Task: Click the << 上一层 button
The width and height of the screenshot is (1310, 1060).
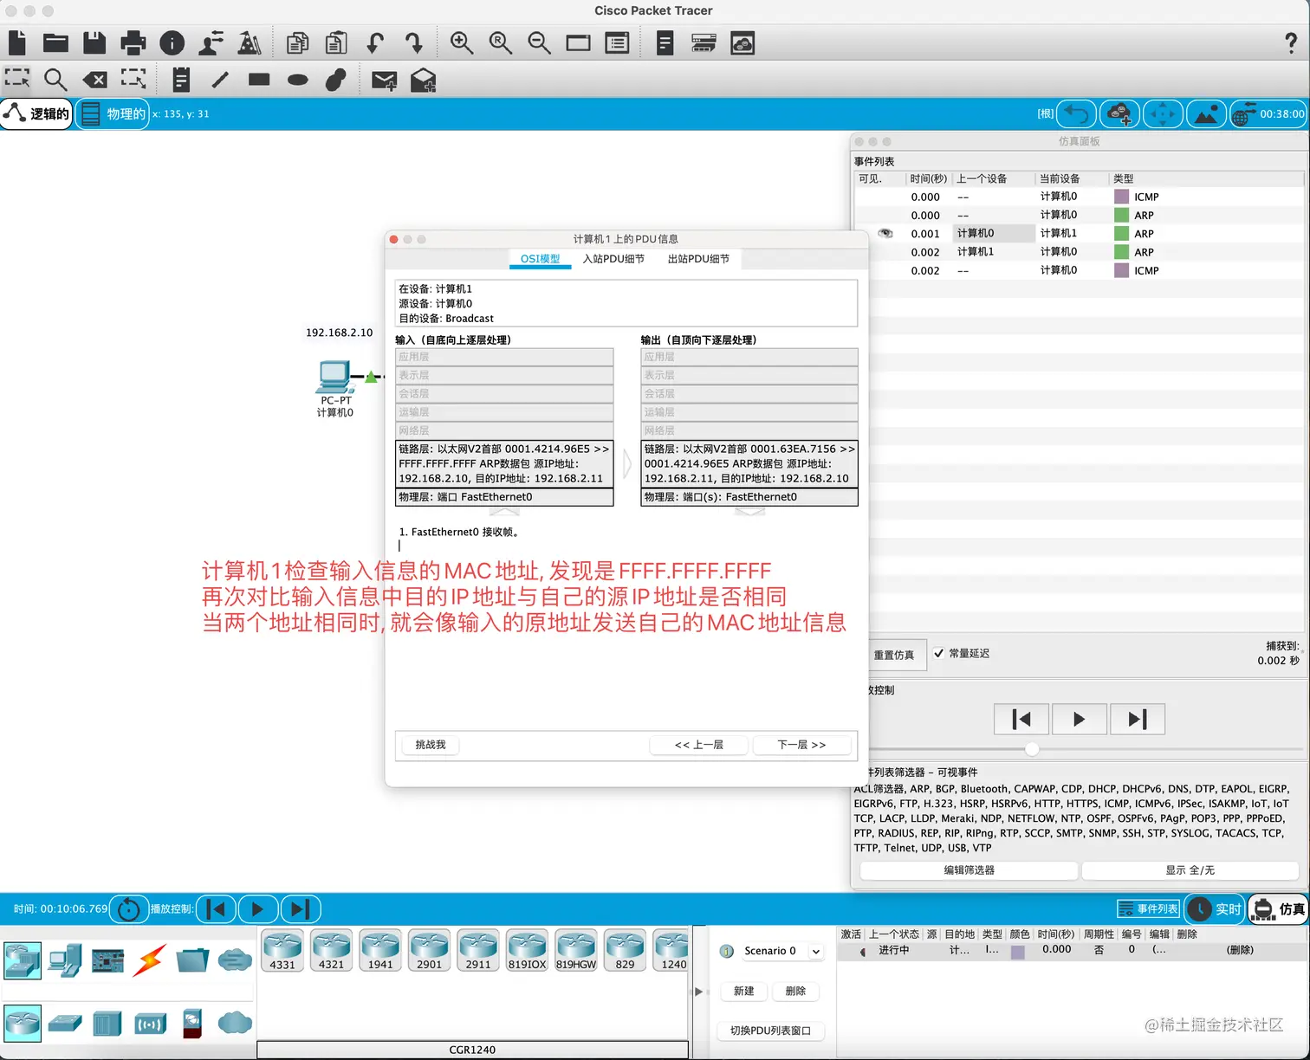Action: pos(698,745)
